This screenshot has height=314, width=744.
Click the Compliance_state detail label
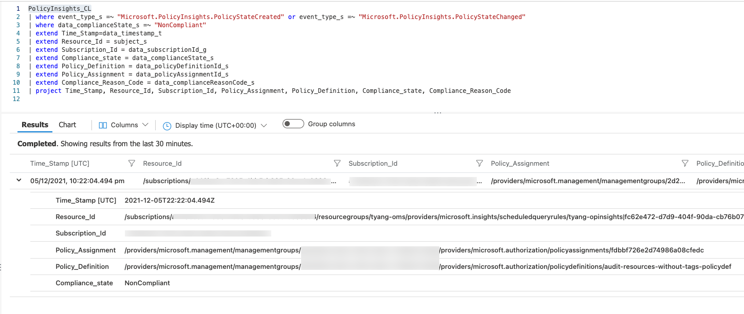pos(84,283)
